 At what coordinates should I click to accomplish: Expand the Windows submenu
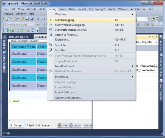tap(91, 14)
